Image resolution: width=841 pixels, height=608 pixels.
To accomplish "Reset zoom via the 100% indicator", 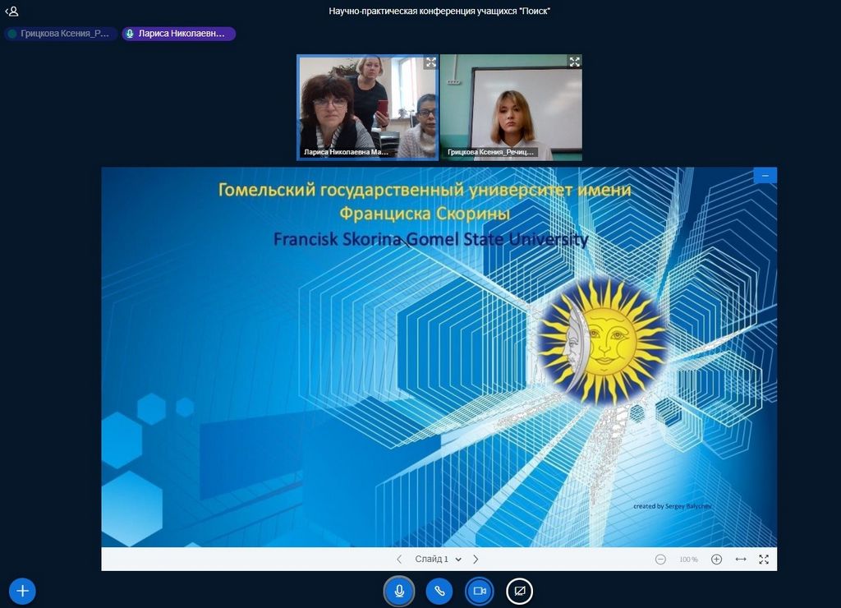I will click(688, 560).
